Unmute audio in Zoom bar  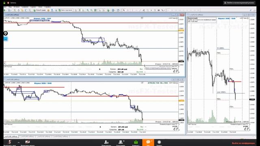pos(10,142)
